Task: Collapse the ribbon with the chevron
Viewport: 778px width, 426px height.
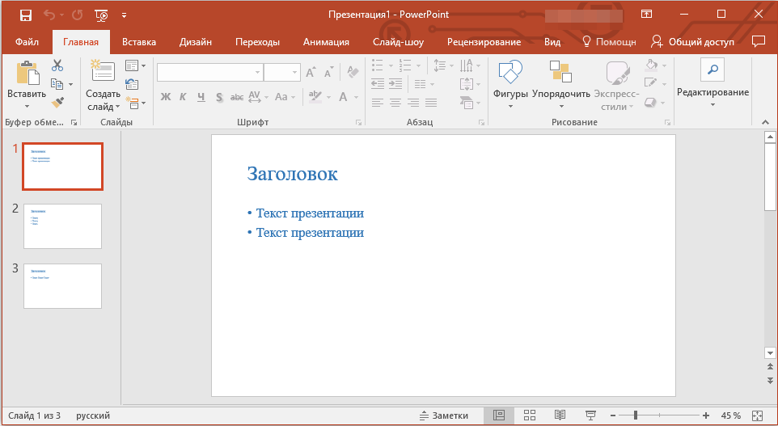Action: [766, 122]
